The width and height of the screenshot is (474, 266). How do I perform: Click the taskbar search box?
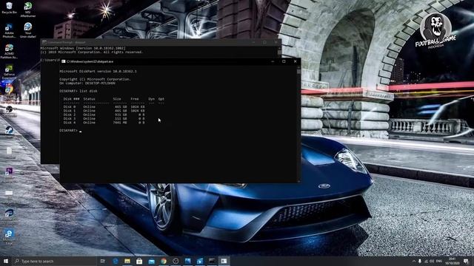(x=54, y=261)
